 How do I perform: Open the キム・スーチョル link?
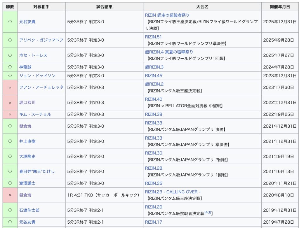(35, 114)
